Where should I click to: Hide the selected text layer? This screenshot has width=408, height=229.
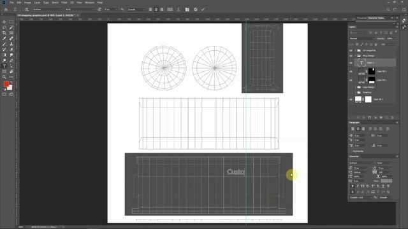tap(351, 63)
